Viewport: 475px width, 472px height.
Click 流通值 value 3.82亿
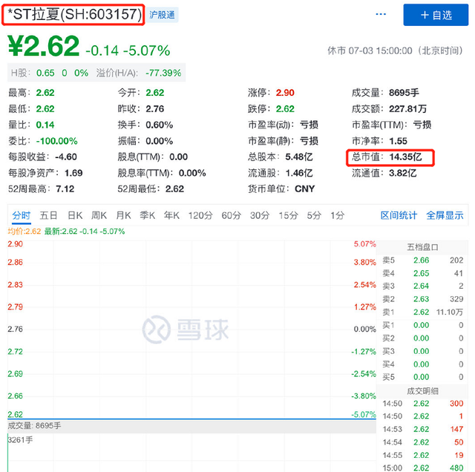(402, 173)
